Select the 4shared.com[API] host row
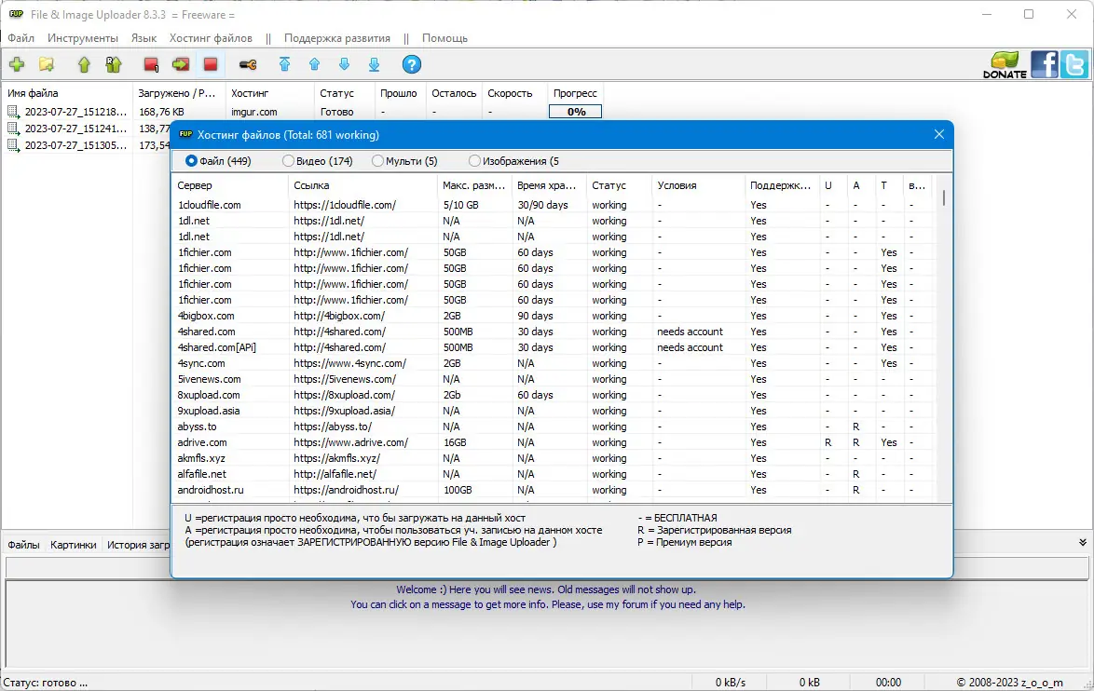The width and height of the screenshot is (1094, 691). click(217, 347)
